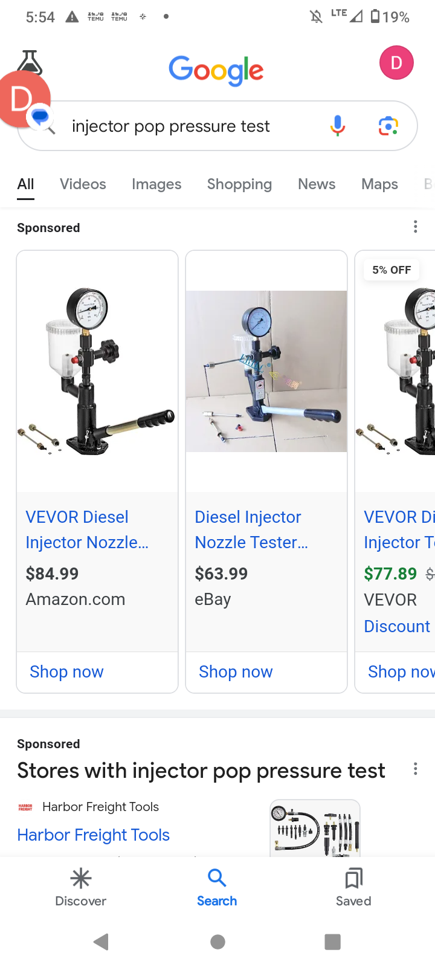Tap Shop now under the eBay listing

coord(236,671)
